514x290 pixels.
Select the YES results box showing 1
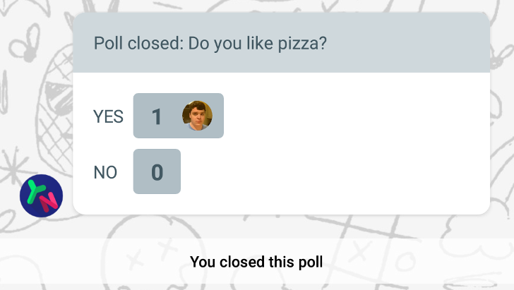[x=179, y=116]
